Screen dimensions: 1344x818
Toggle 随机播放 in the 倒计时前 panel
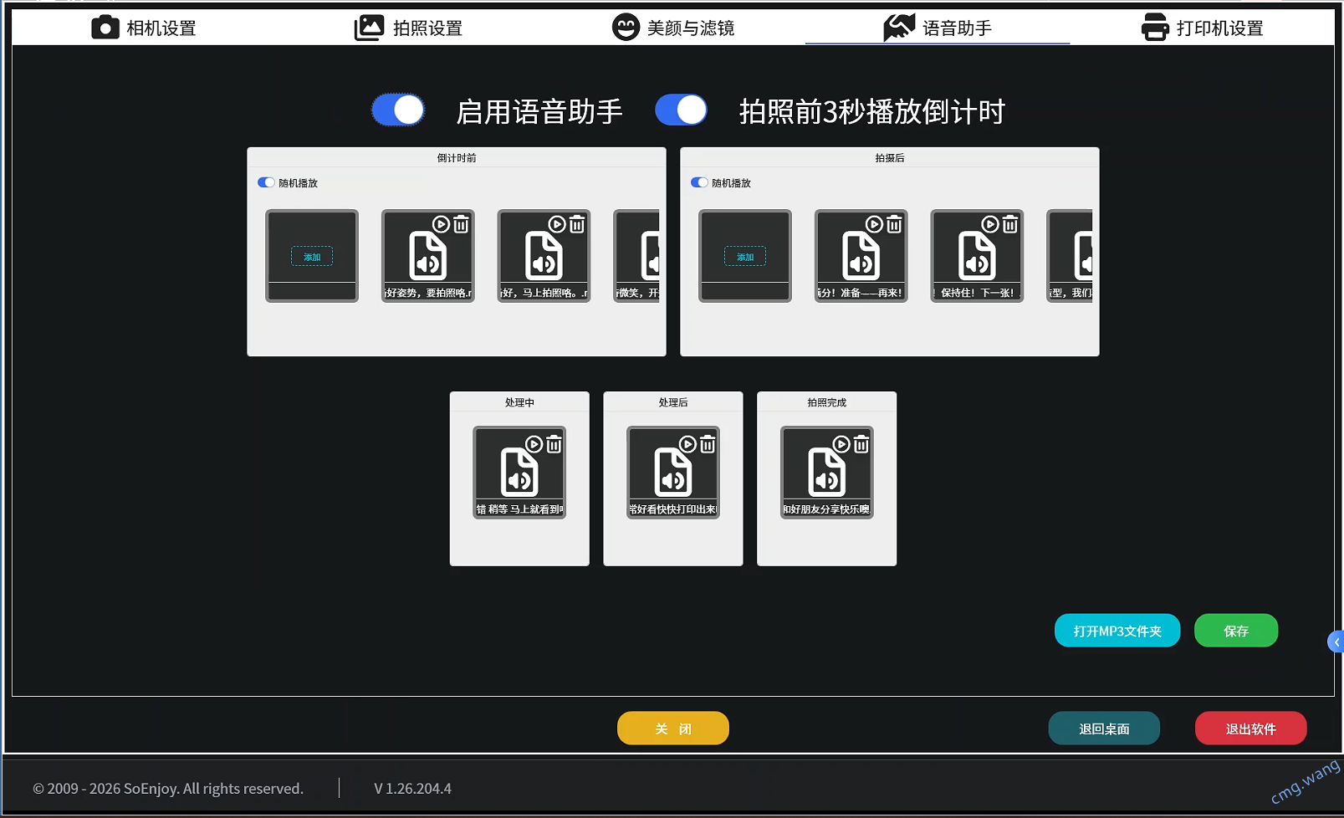[266, 182]
